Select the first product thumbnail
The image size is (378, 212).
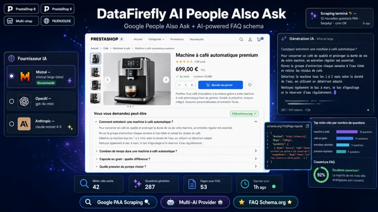pos(96,59)
